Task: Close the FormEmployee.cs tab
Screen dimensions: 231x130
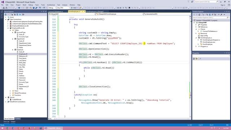Action: (84, 12)
